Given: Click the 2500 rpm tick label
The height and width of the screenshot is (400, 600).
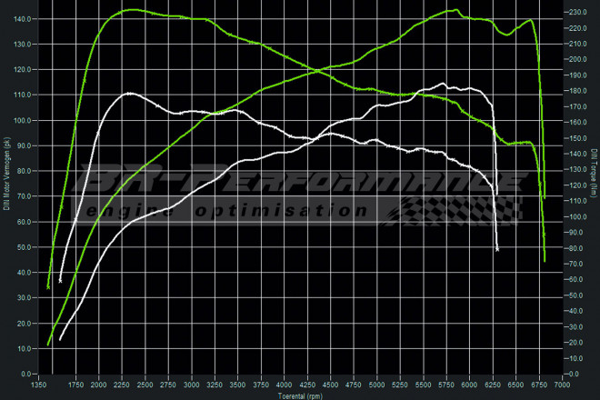Looking at the screenshot, I should pos(145,385).
